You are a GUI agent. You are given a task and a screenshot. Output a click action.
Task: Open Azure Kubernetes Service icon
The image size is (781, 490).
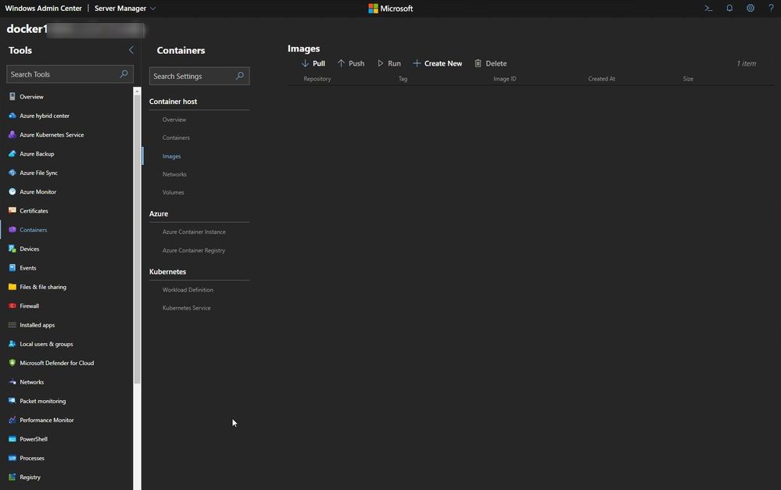[x=13, y=134]
